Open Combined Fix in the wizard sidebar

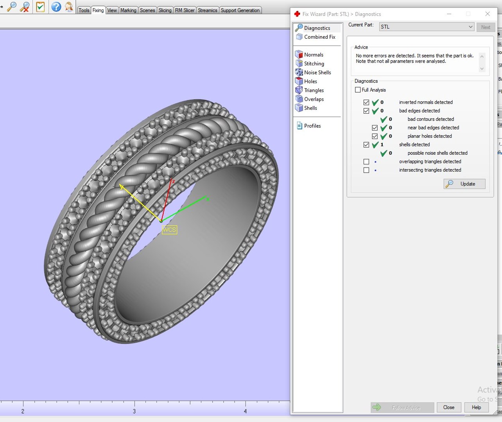(319, 37)
